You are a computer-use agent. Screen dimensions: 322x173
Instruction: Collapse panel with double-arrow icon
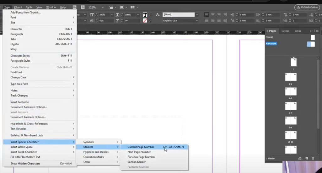click(311, 31)
